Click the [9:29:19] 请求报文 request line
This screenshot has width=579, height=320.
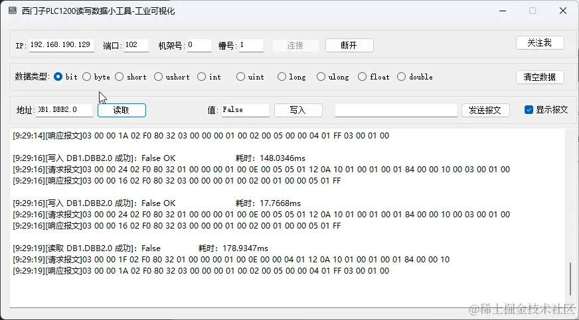(x=231, y=260)
